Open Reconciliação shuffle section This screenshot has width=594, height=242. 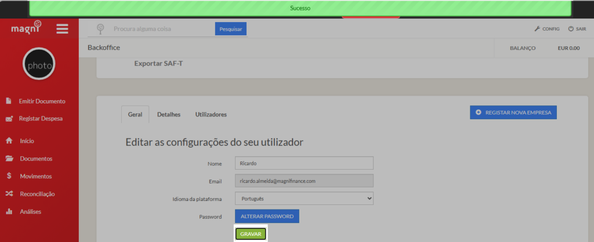click(38, 194)
